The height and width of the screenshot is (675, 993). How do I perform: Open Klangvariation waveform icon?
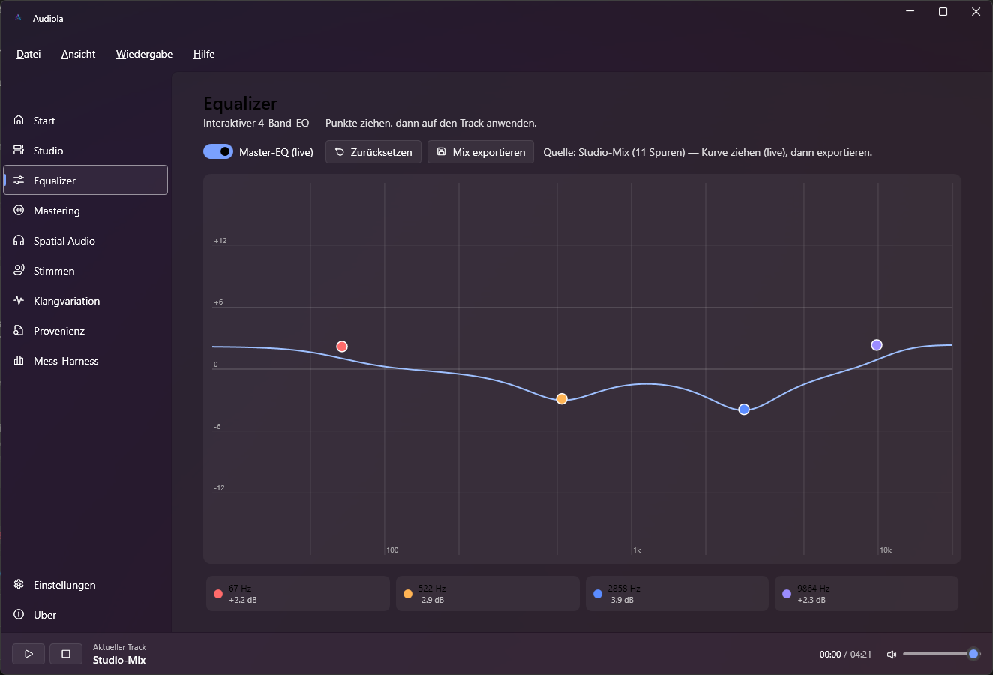[x=19, y=301]
